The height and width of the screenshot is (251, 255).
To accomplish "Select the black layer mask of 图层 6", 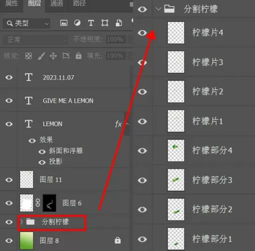I will point(50,203).
